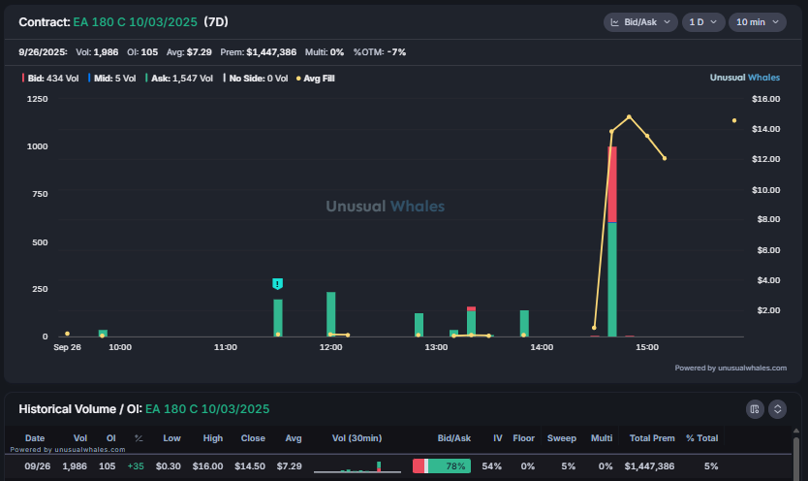808x481 pixels.
Task: Toggle the No Side volume legend entry
Action: point(256,78)
